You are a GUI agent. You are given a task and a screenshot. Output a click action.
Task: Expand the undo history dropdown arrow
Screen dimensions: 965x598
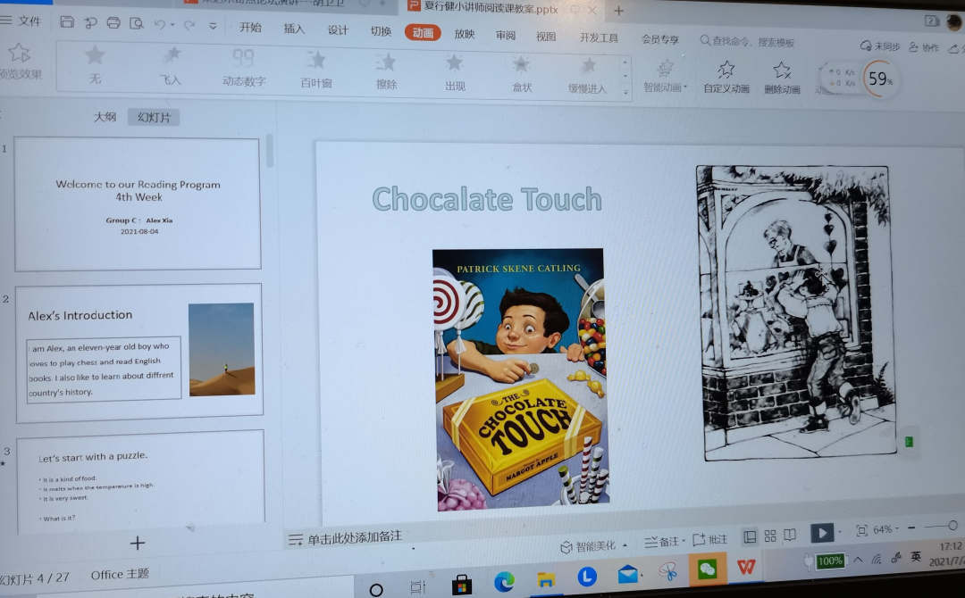(172, 25)
